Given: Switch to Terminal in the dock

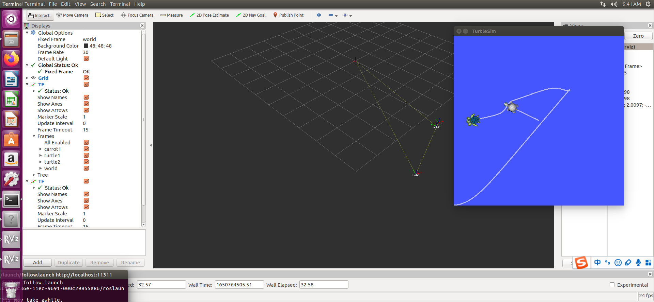Looking at the screenshot, I should (x=11, y=200).
